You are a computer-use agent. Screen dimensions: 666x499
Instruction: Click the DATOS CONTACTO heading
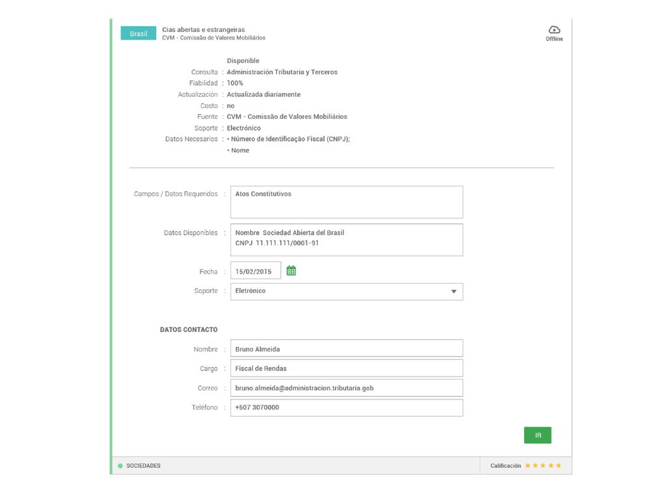189,329
